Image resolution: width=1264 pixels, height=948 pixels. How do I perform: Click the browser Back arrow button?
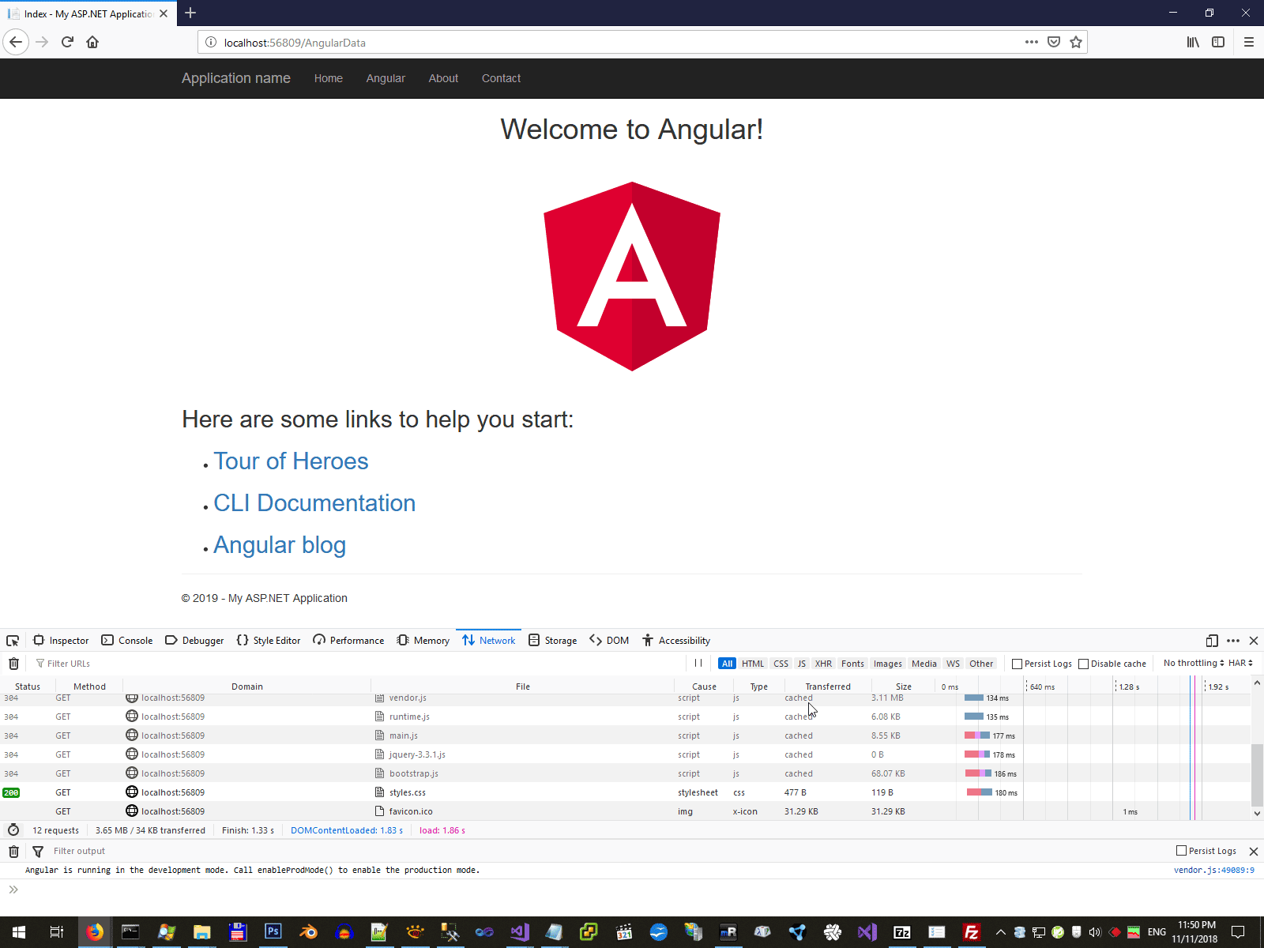16,42
